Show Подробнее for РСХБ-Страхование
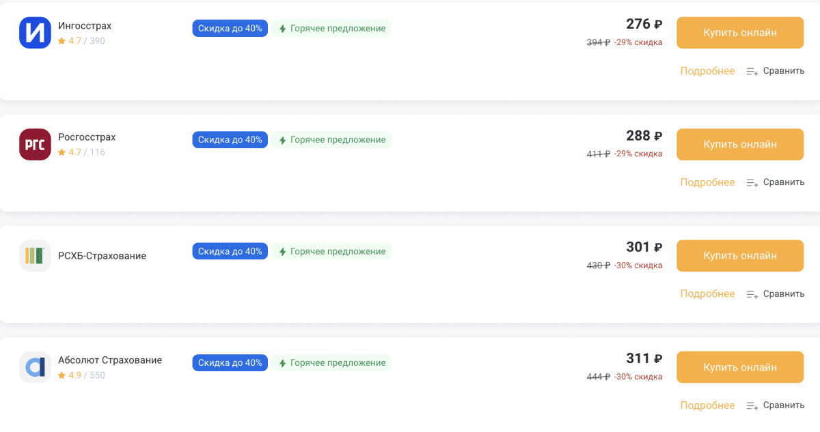820x432 pixels. [707, 293]
